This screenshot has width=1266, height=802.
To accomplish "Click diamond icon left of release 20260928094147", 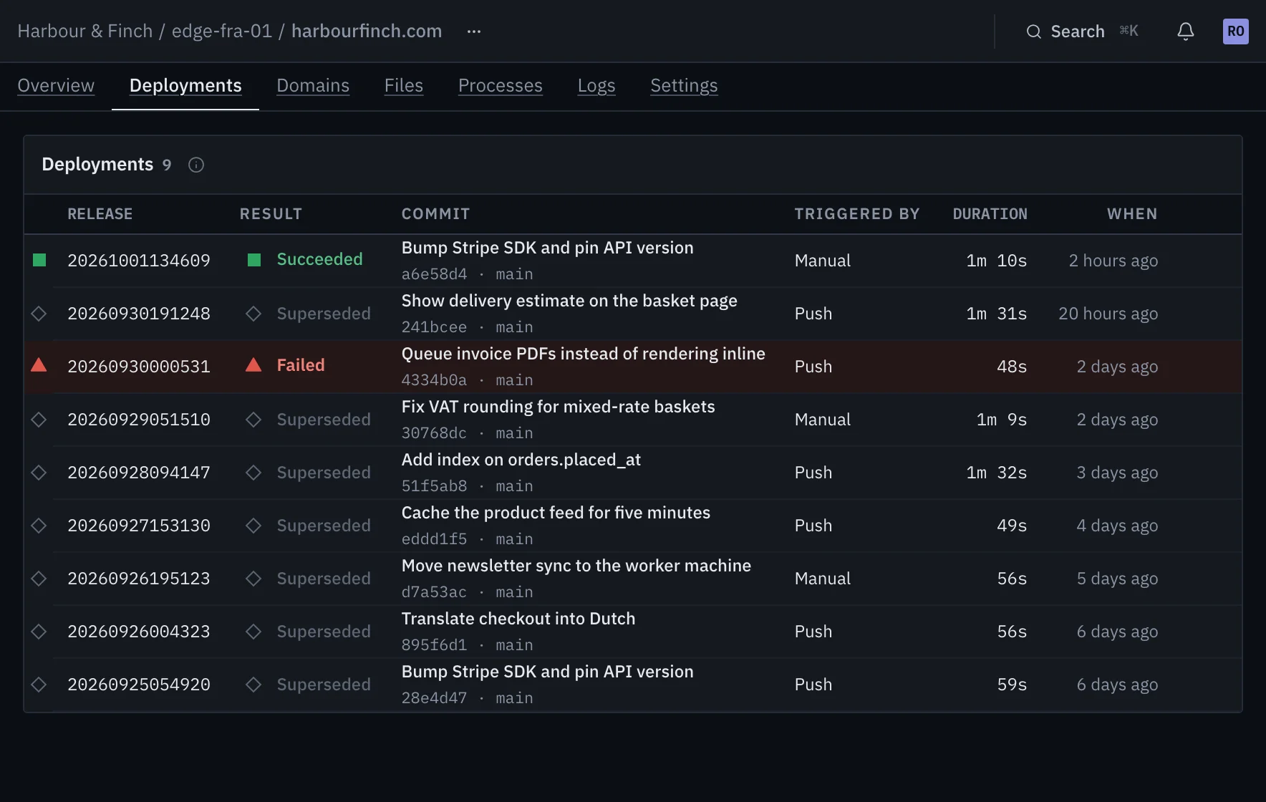I will click(39, 473).
